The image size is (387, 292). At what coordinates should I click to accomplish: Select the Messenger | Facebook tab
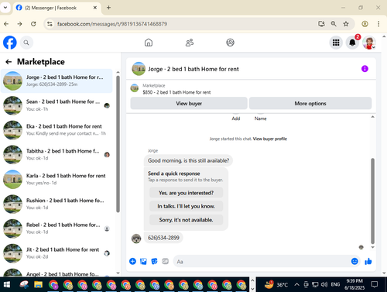point(57,8)
